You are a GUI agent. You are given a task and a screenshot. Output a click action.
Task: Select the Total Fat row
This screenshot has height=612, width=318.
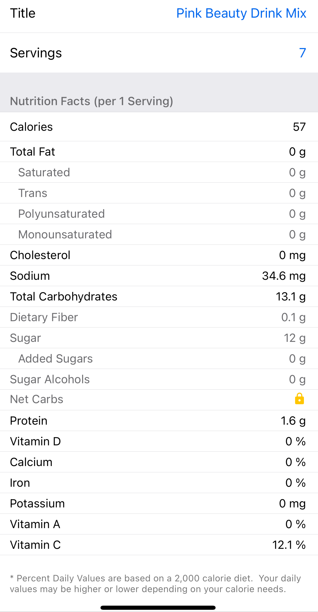(x=159, y=152)
